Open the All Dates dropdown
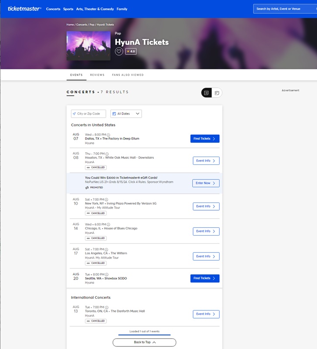The width and height of the screenshot is (317, 349). point(126,114)
